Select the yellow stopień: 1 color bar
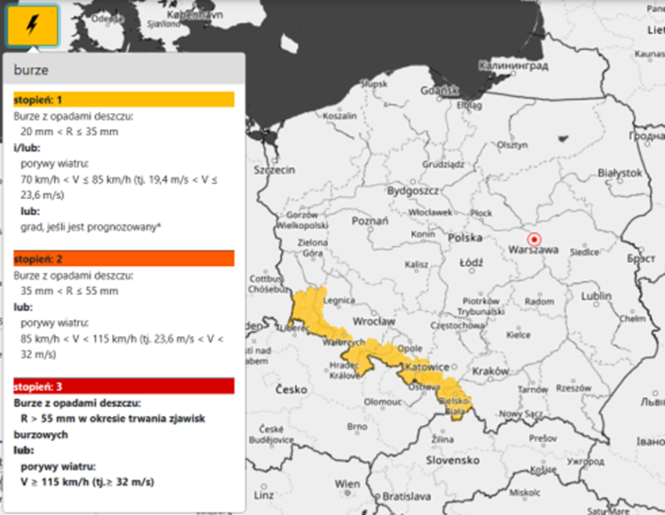 point(124,100)
